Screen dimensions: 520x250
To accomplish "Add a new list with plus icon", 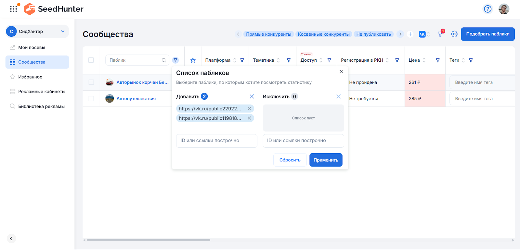I will (x=410, y=34).
